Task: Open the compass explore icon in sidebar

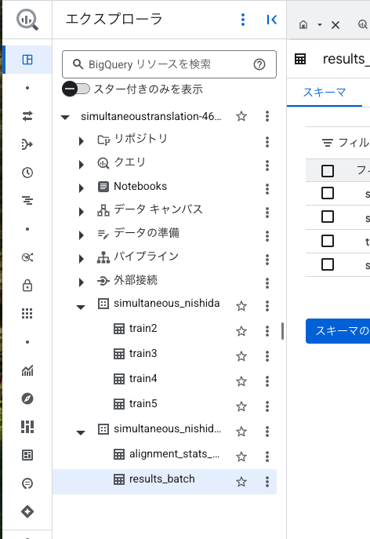Action: coord(27,399)
